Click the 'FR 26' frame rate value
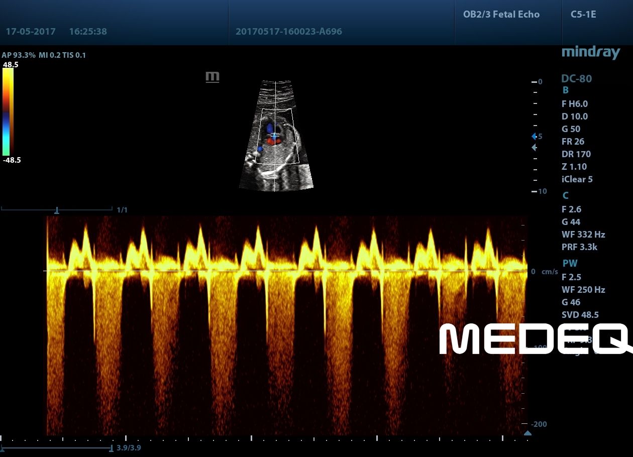Screen dimensions: 633x457 (x=573, y=142)
